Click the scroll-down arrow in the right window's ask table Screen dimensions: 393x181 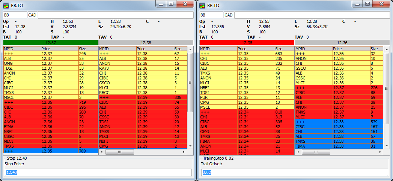click(x=387, y=147)
